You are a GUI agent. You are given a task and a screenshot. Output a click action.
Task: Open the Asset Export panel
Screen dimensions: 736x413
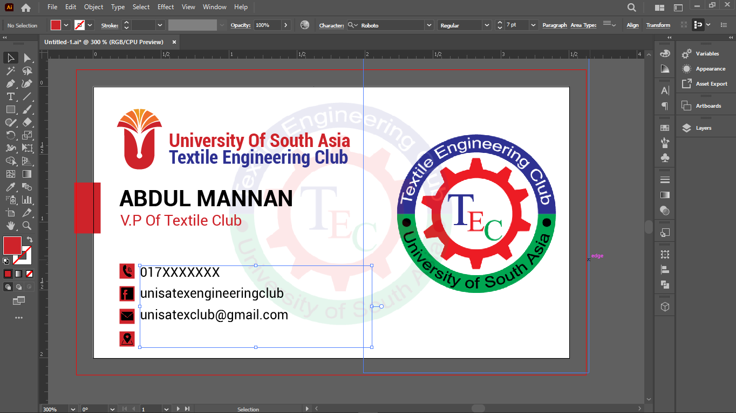[712, 84]
